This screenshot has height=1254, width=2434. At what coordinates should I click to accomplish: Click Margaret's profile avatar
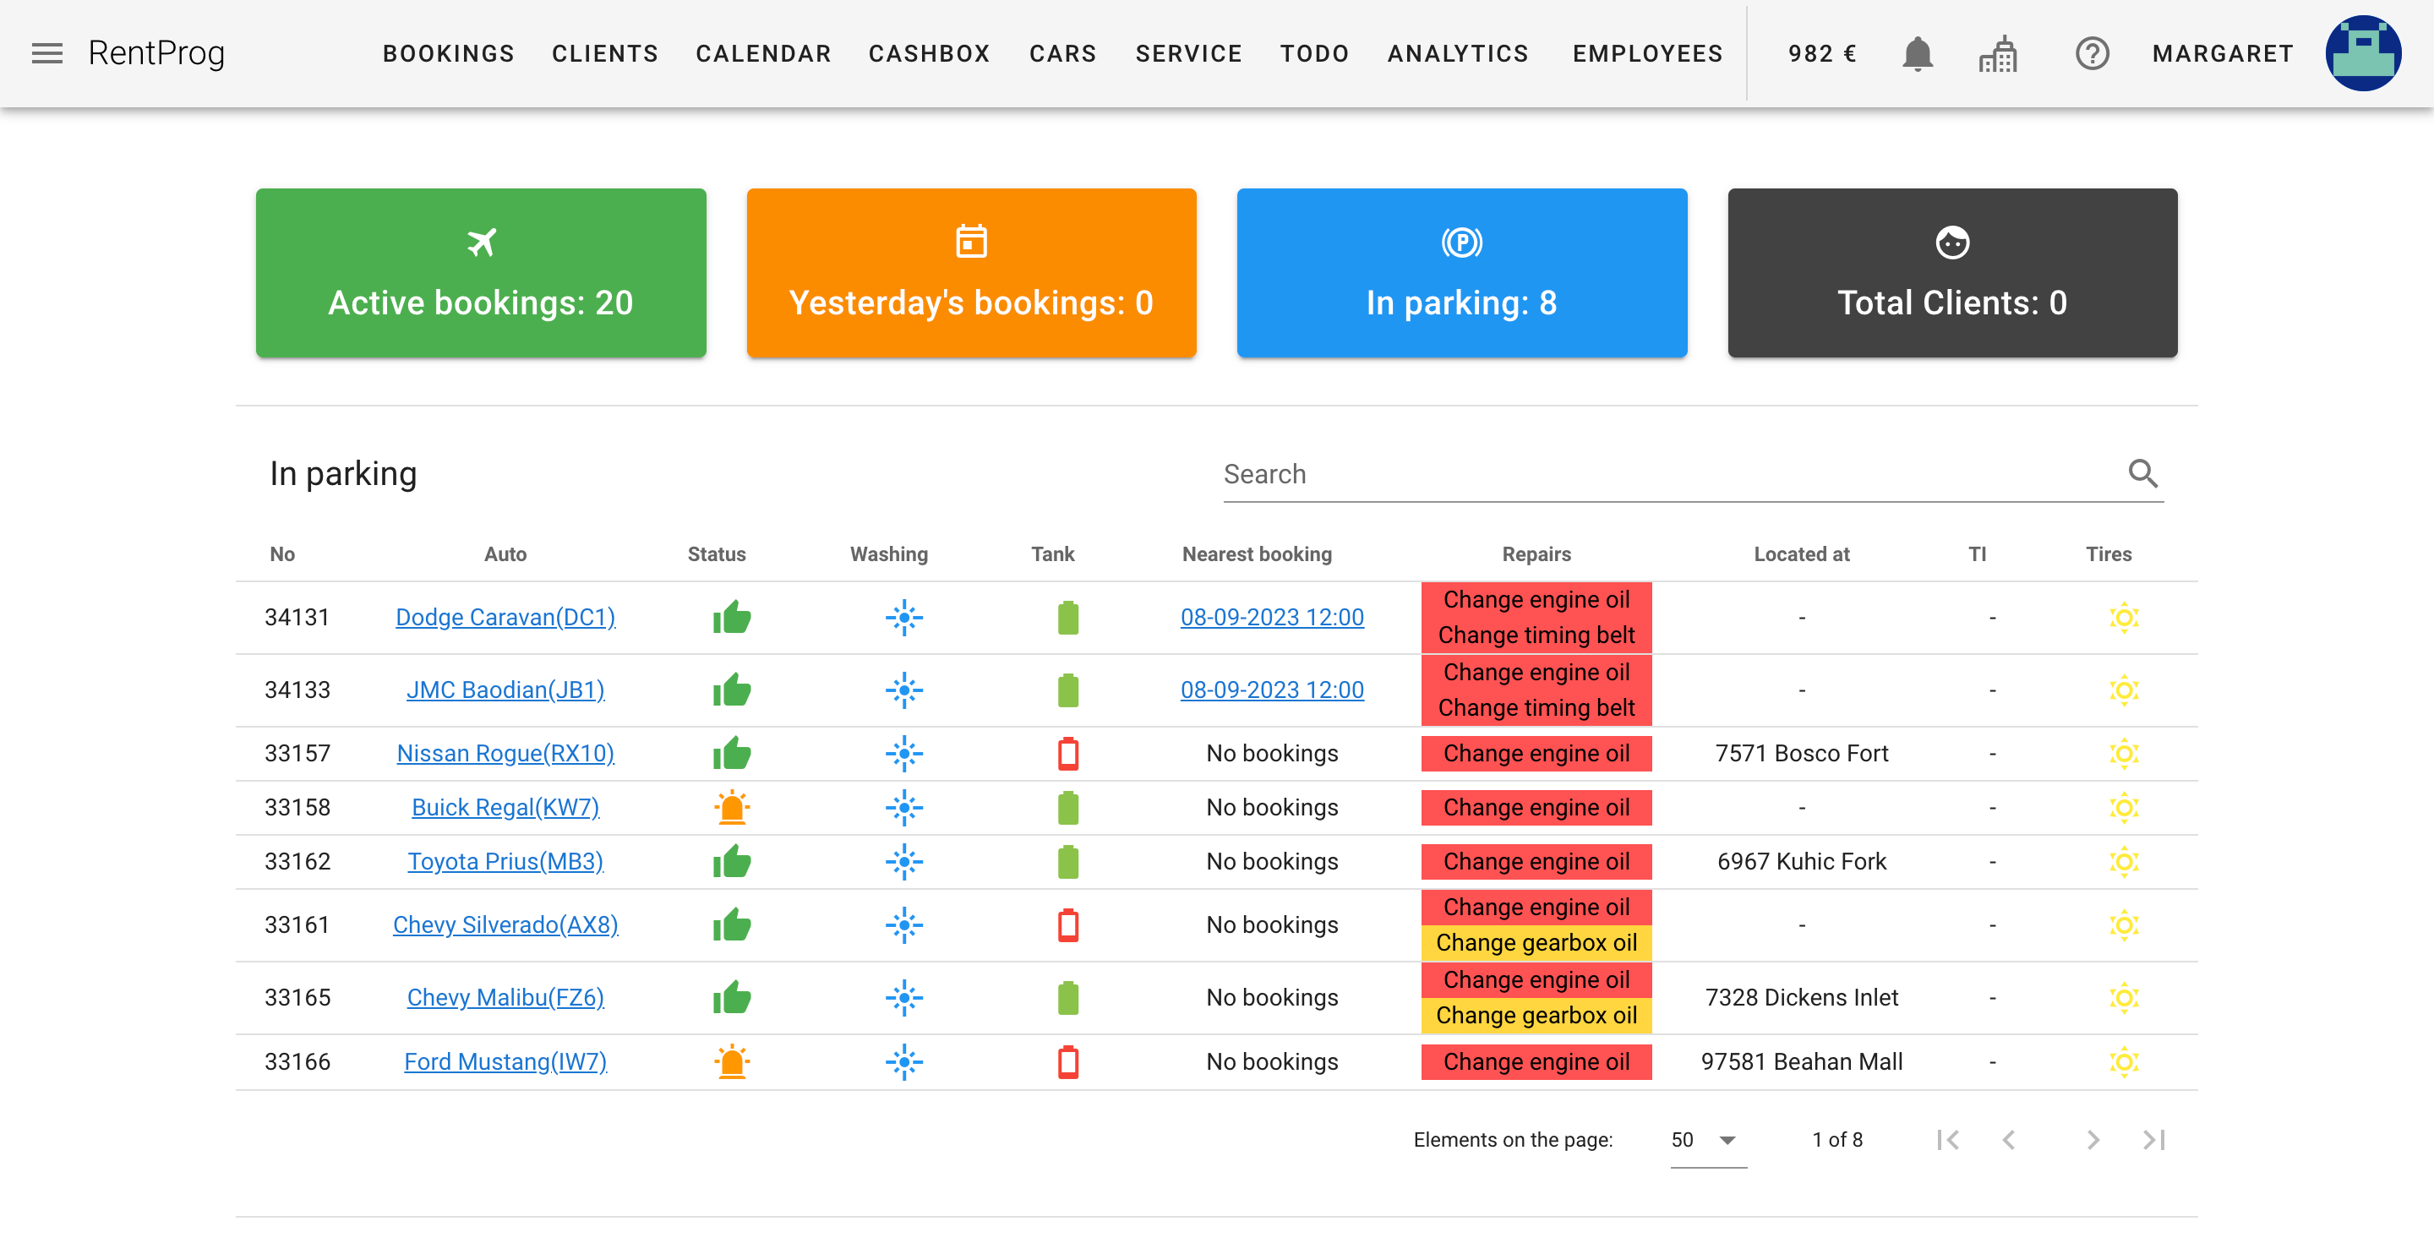pos(2364,54)
